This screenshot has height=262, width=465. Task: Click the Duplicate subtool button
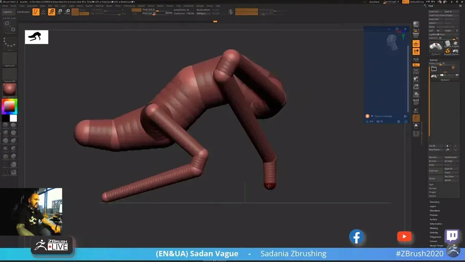pyautogui.click(x=434, y=171)
